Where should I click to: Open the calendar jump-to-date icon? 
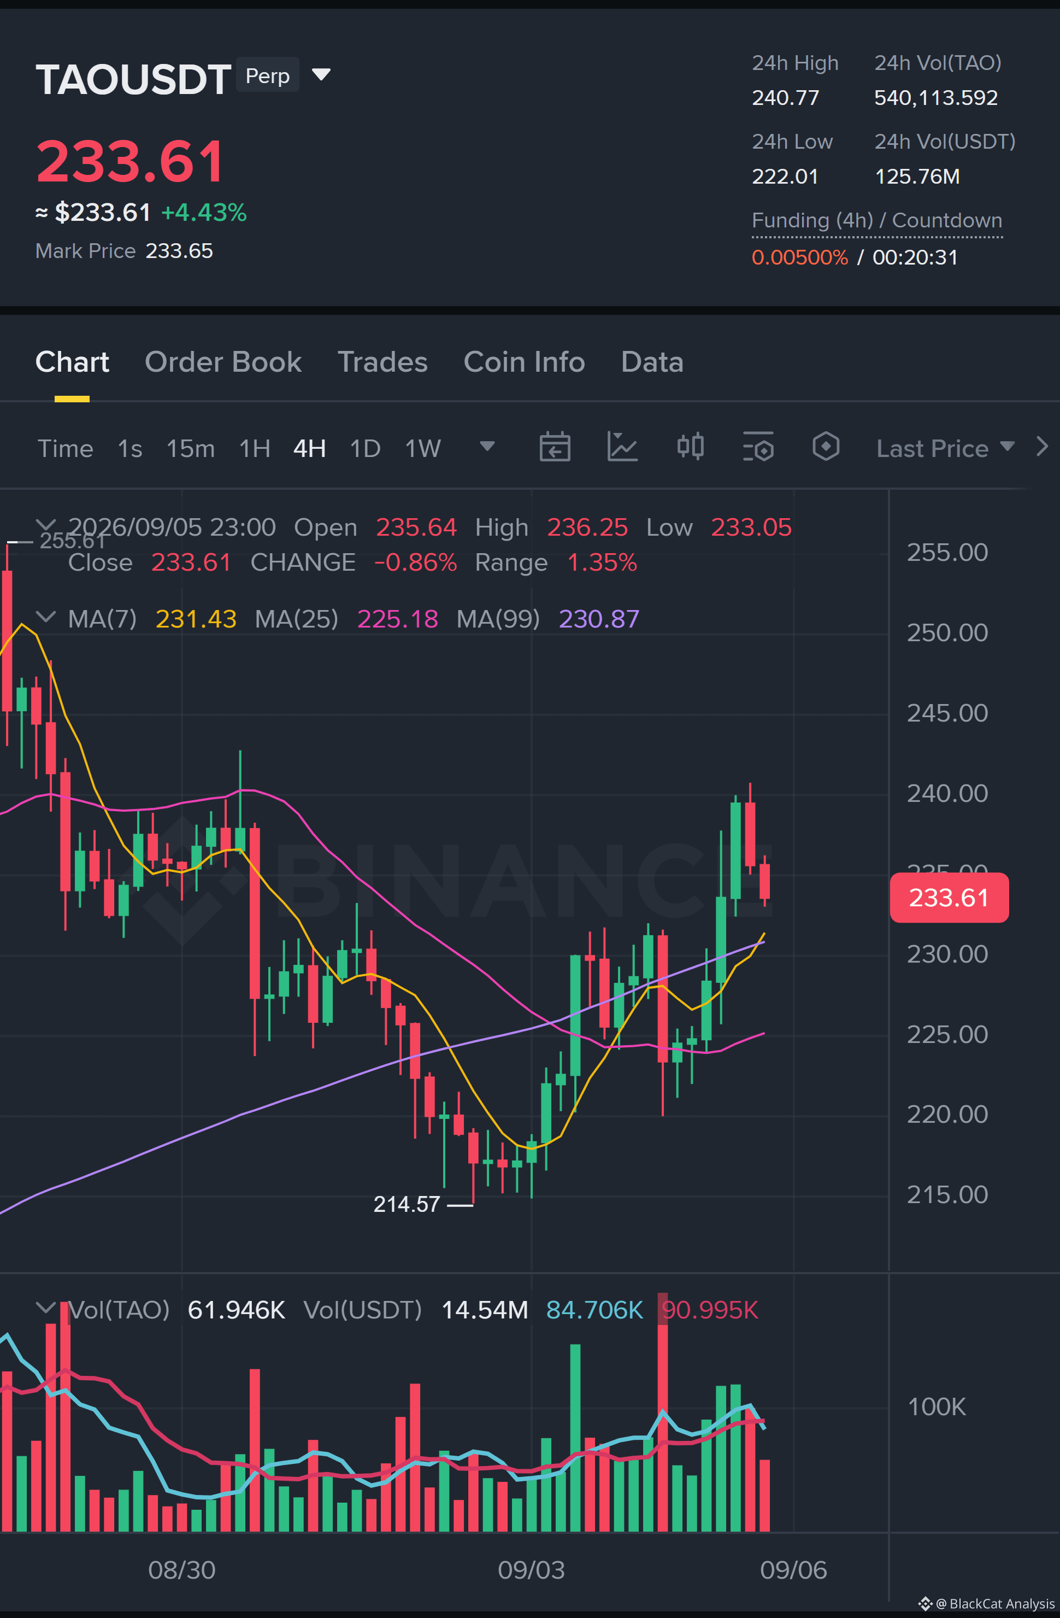[555, 447]
